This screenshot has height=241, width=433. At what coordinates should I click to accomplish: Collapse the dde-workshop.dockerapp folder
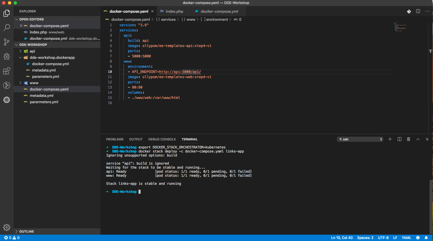[20, 57]
